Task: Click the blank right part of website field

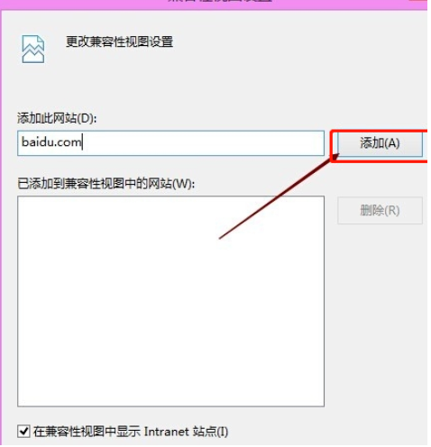Action: (x=205, y=143)
